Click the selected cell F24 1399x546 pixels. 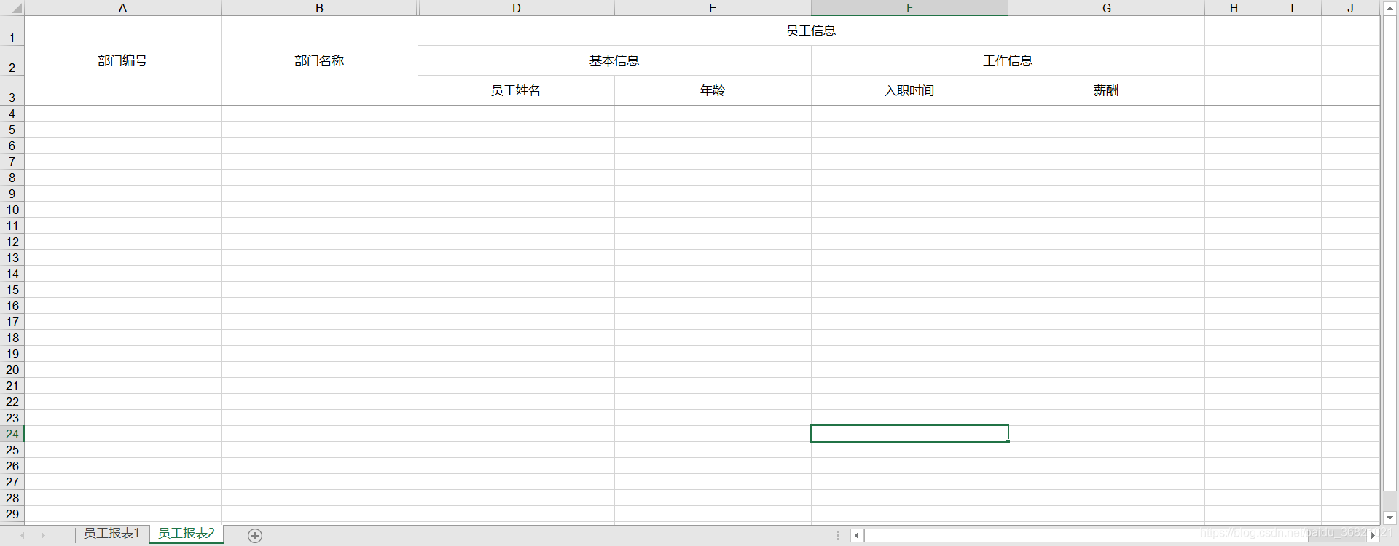(909, 434)
